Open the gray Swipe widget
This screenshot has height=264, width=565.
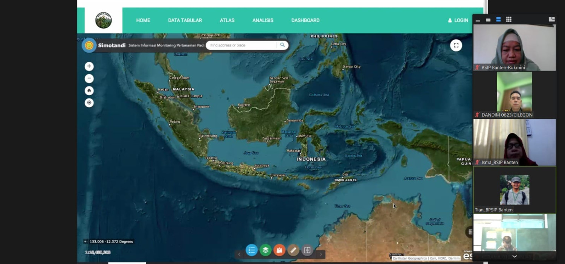click(x=307, y=250)
